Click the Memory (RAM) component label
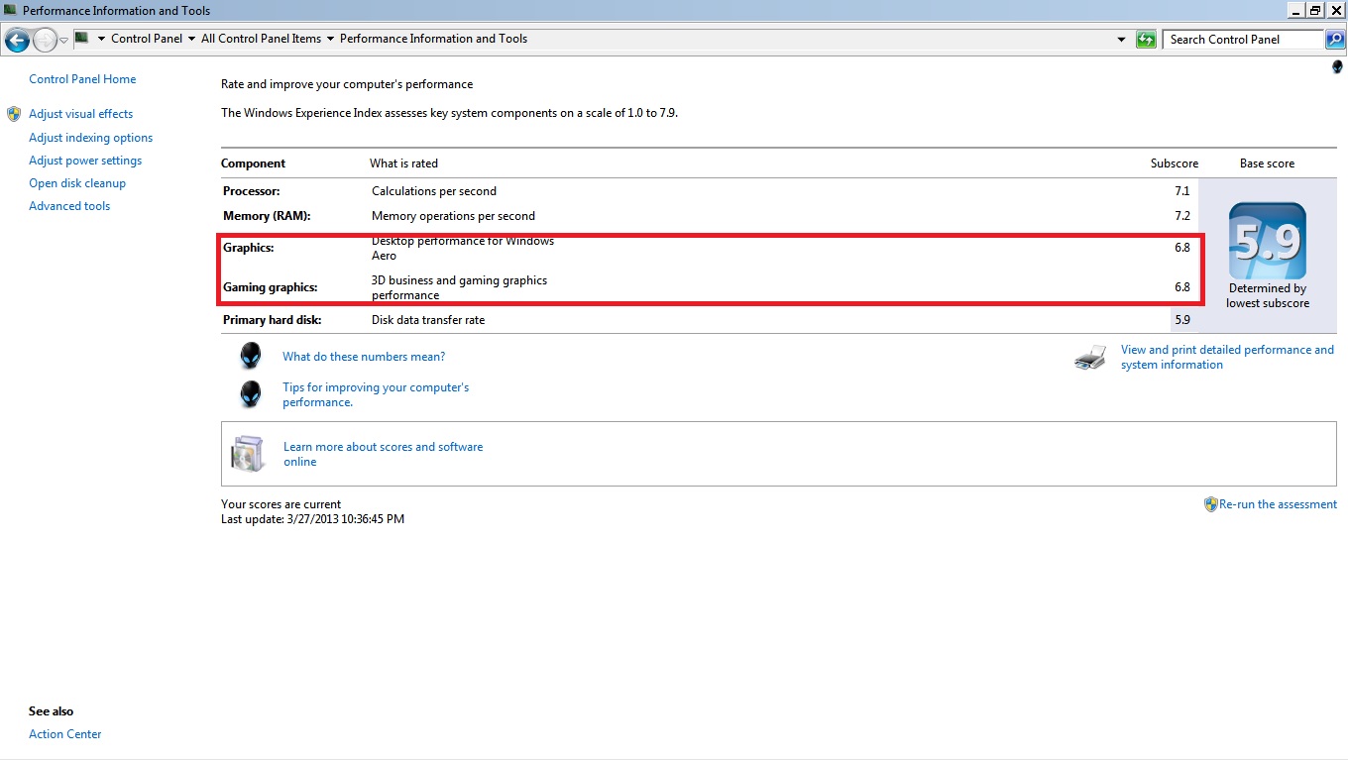Image resolution: width=1348 pixels, height=761 pixels. pos(267,216)
